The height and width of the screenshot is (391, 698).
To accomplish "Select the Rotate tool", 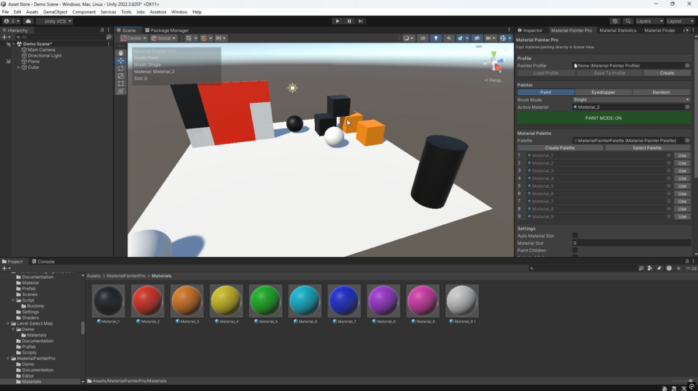I will [x=120, y=68].
